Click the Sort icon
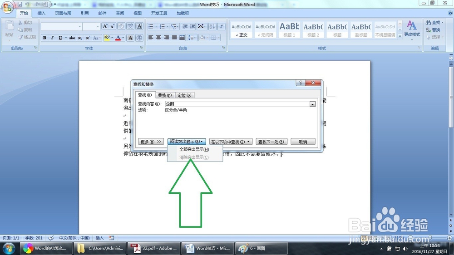This screenshot has height=255, width=454. tap(212, 26)
